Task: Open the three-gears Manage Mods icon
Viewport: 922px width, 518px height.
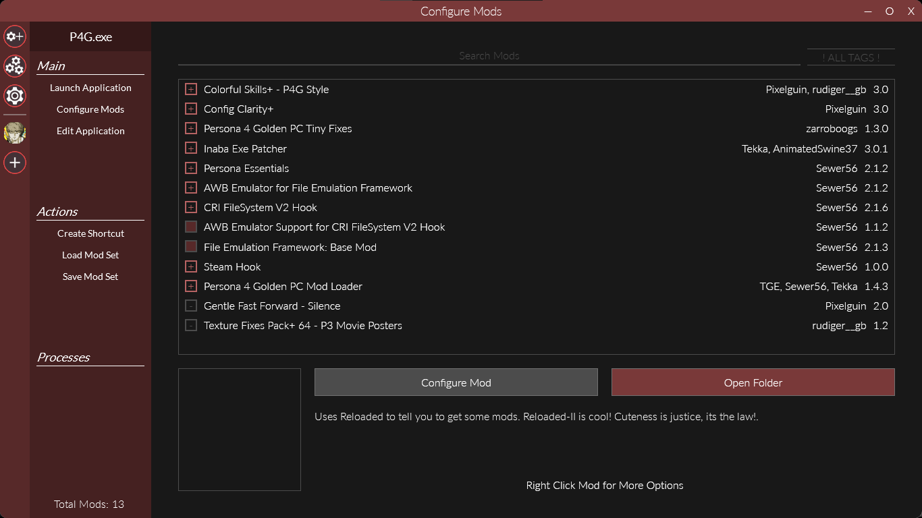Action: click(15, 65)
